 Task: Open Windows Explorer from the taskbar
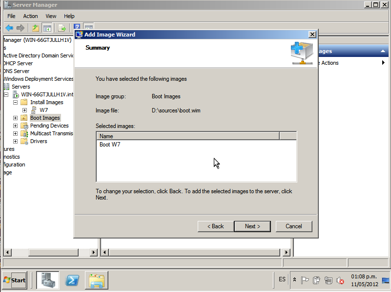click(97, 280)
